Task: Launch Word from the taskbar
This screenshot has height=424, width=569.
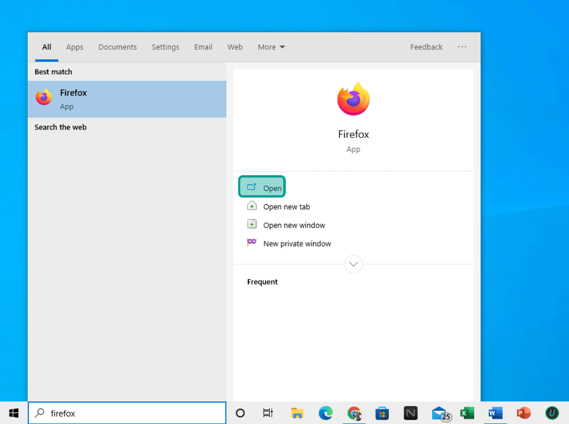Action: [x=495, y=413]
